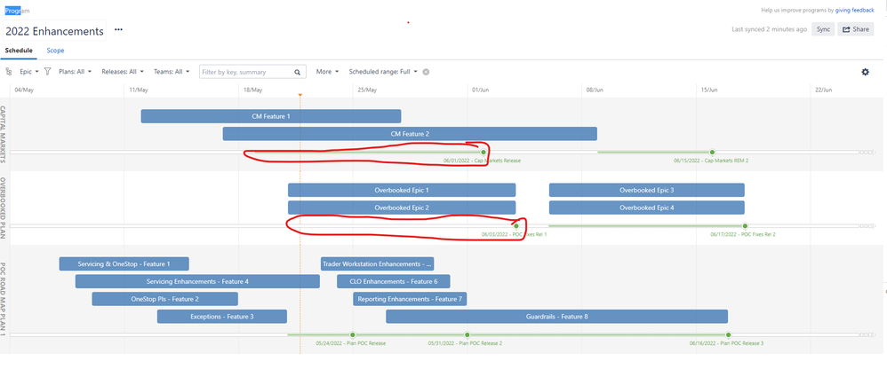Image resolution: width=887 pixels, height=369 pixels.
Task: Open the three-dot menu next to title
Action: pos(119,30)
